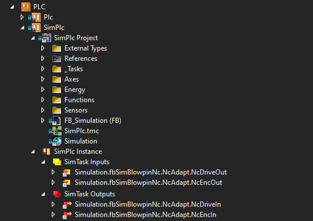Expand the External Types folder

pyautogui.click(x=43, y=48)
